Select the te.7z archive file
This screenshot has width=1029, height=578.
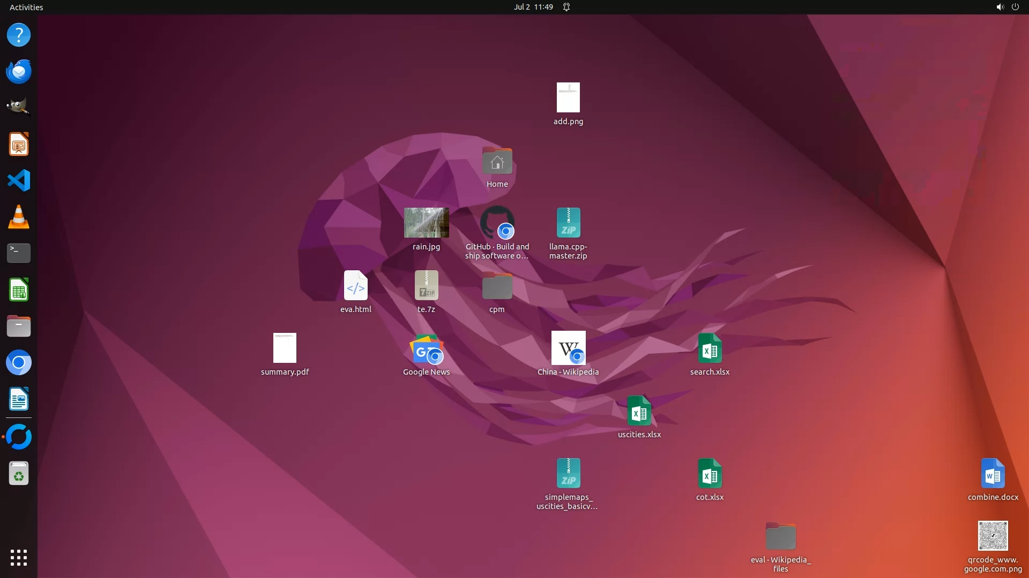coord(426,286)
